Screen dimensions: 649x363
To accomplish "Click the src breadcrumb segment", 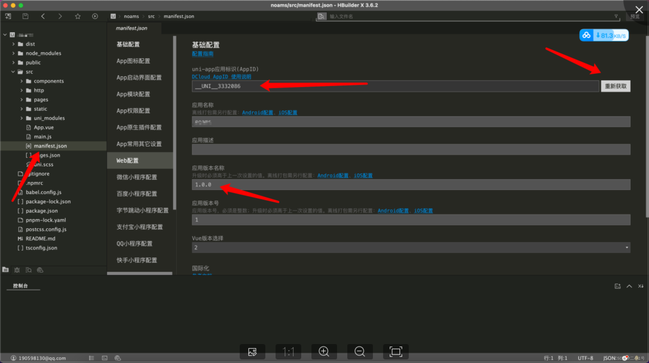I will pos(151,16).
